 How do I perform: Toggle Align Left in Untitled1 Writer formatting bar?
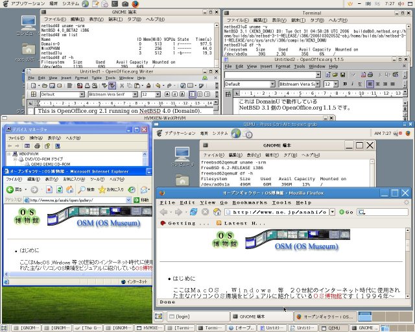(x=193, y=94)
